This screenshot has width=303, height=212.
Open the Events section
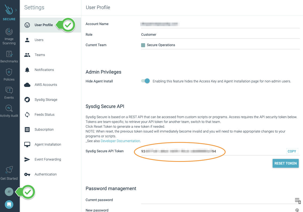coord(9,93)
